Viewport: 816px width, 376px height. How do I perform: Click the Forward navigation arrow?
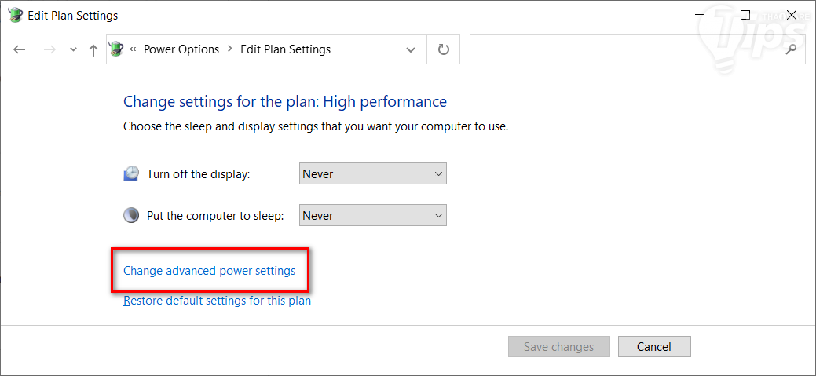[x=49, y=49]
